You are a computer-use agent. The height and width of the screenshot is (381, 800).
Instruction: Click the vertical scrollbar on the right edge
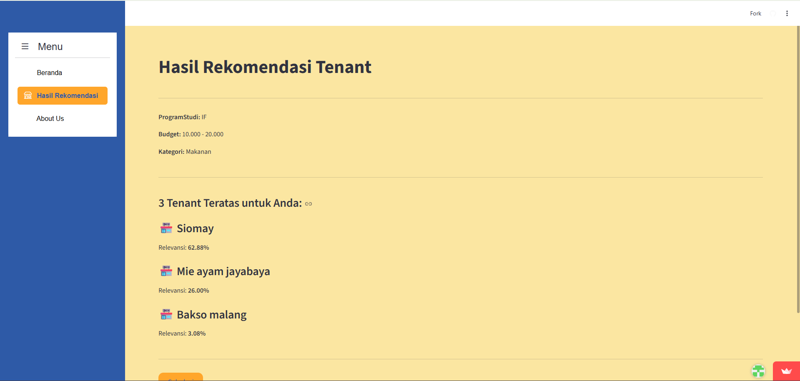pyautogui.click(x=798, y=167)
